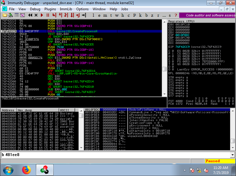Go to address arrow icon

pyautogui.click(x=84, y=15)
